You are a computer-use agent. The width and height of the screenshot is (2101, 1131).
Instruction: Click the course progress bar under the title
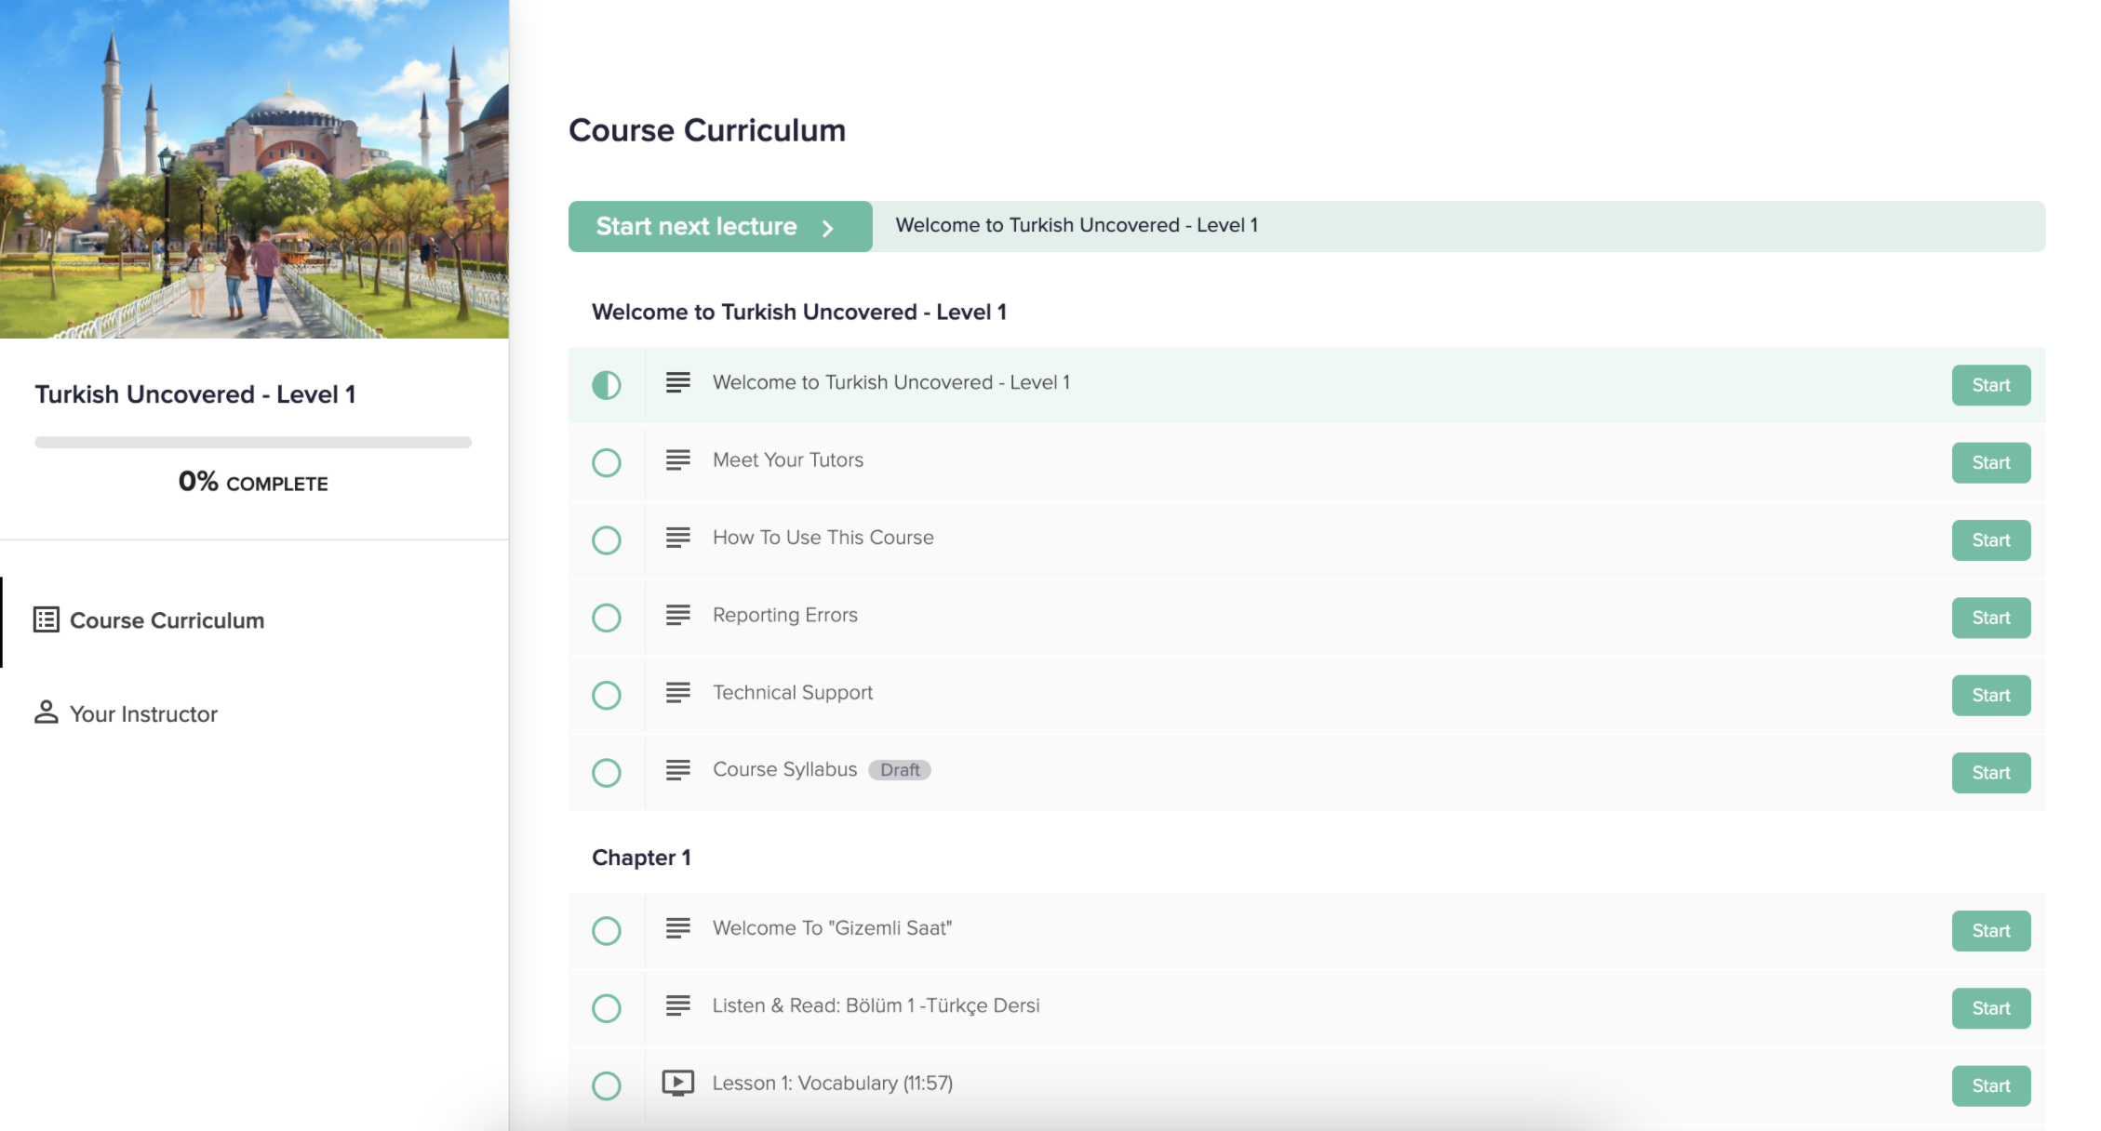[x=253, y=443]
